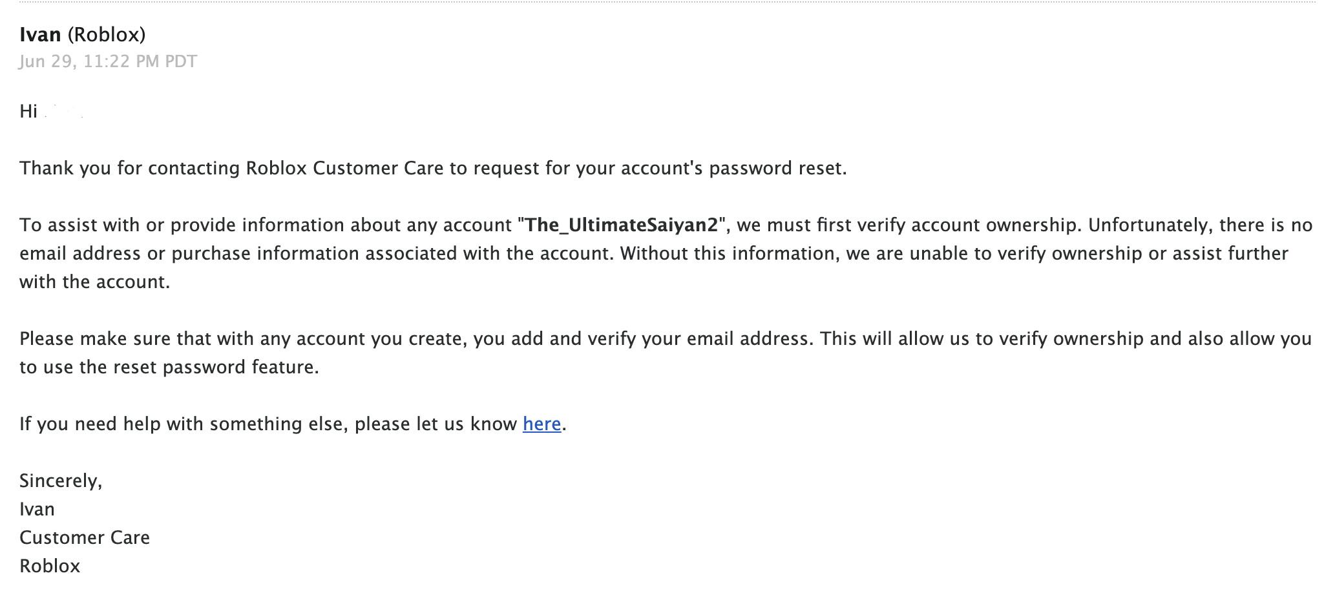Click the bold username The_UltimateSaiyan2
This screenshot has height=602, width=1335.
pos(622,225)
